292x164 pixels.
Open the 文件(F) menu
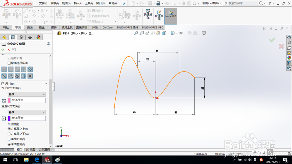pos(43,3)
